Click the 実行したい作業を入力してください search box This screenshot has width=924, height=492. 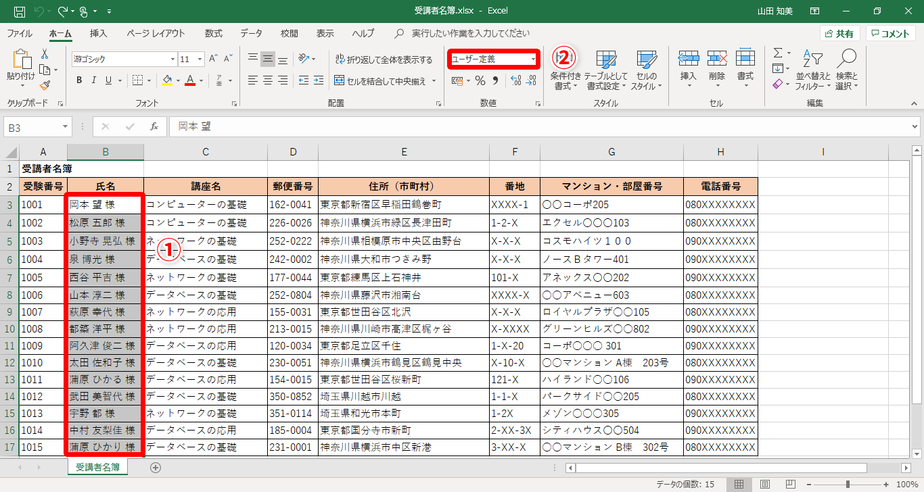pos(471,33)
